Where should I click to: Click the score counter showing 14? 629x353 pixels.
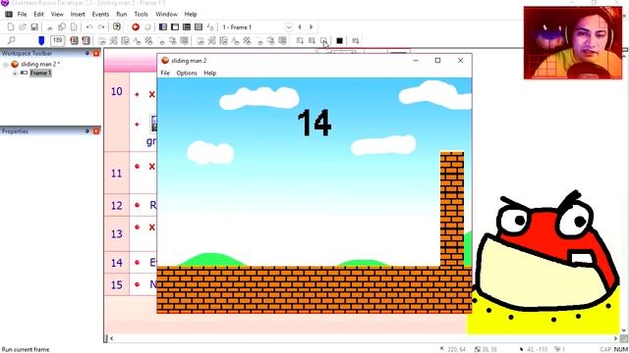pos(314,123)
